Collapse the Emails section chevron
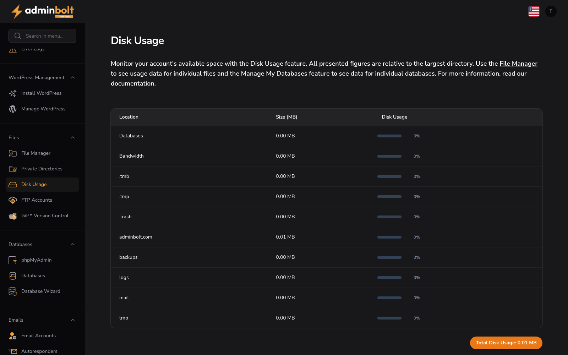Screen dimensions: 568x355 pos(73,320)
